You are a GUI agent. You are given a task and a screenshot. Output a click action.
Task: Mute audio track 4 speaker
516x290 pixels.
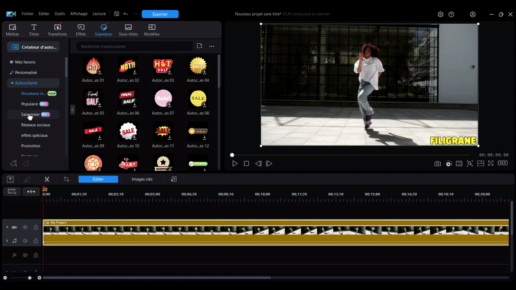pyautogui.click(x=25, y=241)
